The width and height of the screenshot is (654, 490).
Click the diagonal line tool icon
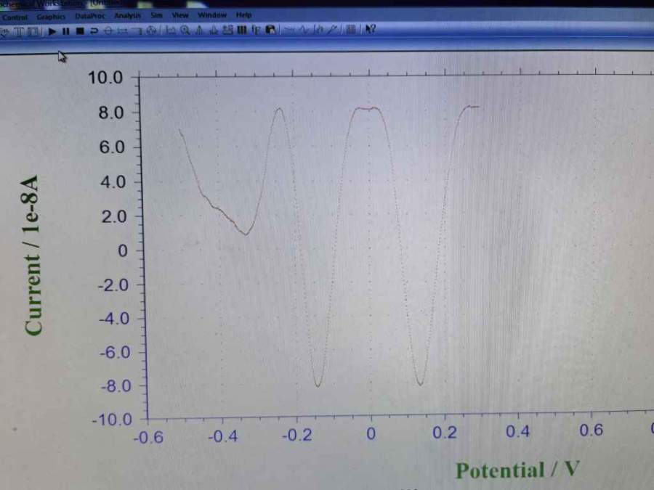coord(333,30)
